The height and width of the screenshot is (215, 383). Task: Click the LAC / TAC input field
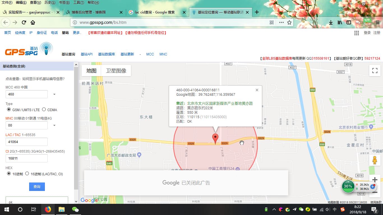27,142
